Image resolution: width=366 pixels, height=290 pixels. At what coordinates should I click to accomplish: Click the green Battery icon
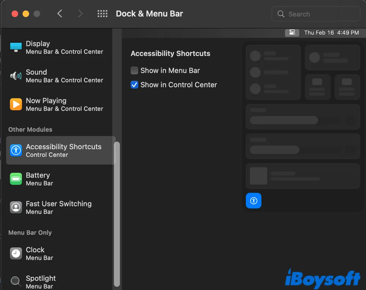(x=16, y=179)
